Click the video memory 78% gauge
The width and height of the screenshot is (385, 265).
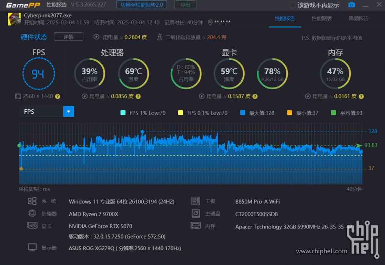pos(272,74)
